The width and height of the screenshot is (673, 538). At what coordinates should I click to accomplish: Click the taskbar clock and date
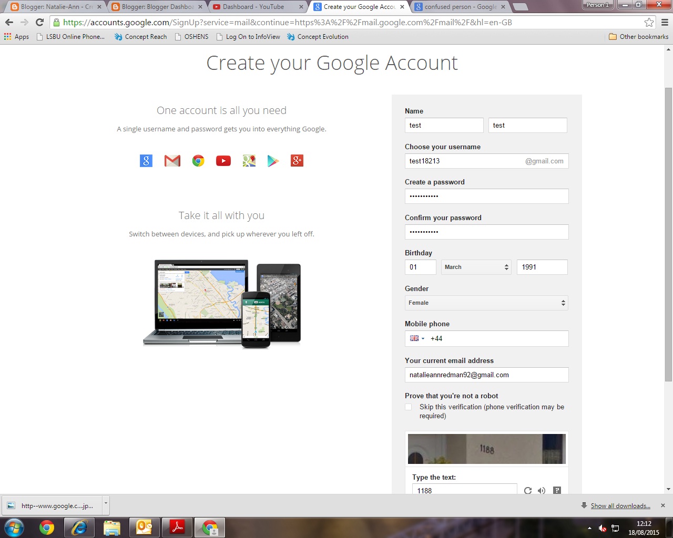(644, 528)
